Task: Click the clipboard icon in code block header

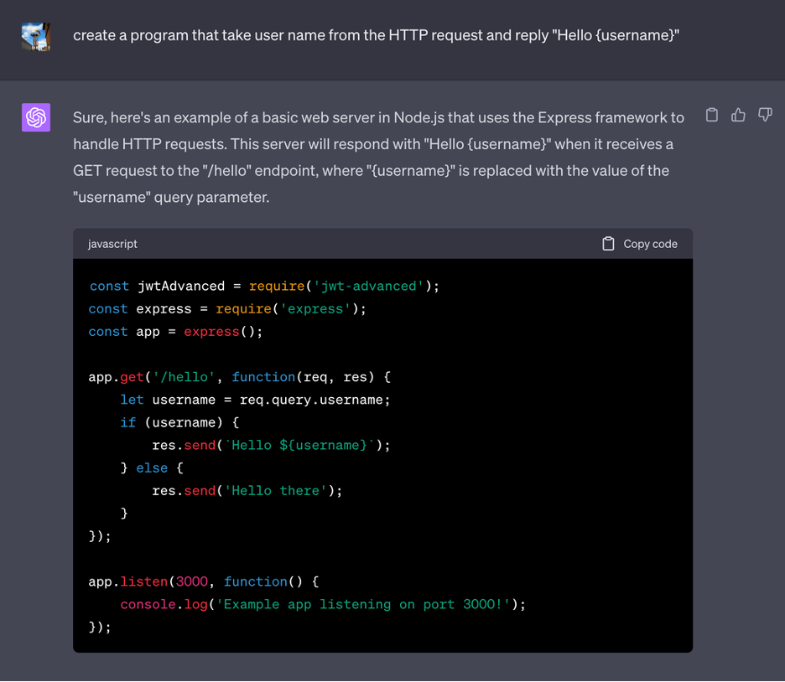Action: pyautogui.click(x=609, y=244)
